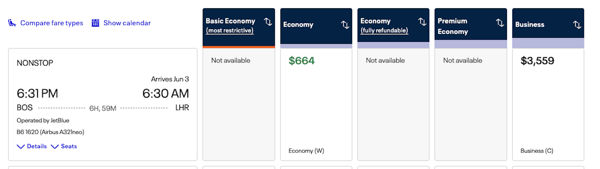Sort by fully refundable Economy arrows
Screen dimensions: 600x169
coord(422,22)
